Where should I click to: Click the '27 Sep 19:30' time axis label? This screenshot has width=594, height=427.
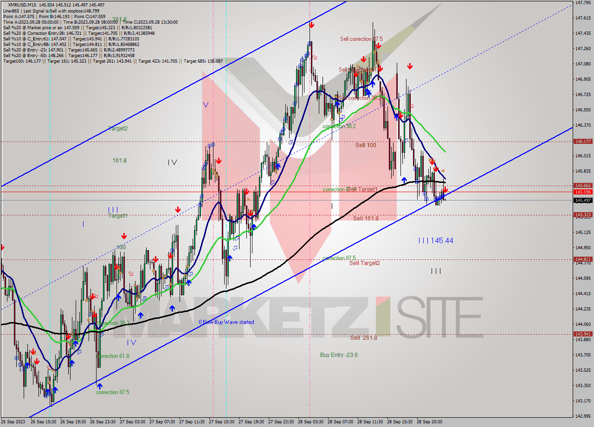252,422
